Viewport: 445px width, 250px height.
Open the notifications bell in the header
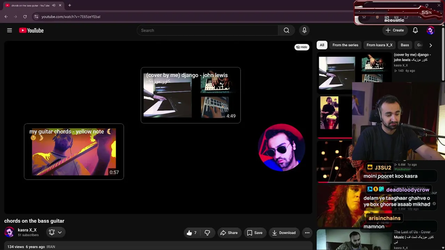pos(415,31)
